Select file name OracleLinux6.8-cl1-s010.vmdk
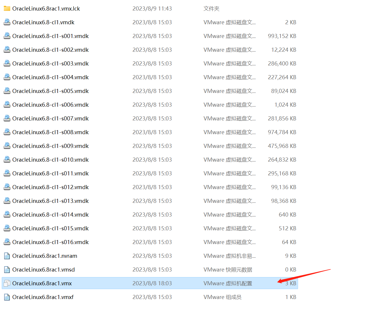Screen dimensions: 370x311 (x=50, y=160)
